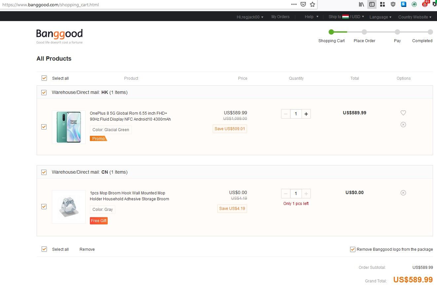Click Color: Glacial Green option
Viewport: 437px width, 287px height.
tap(111, 130)
